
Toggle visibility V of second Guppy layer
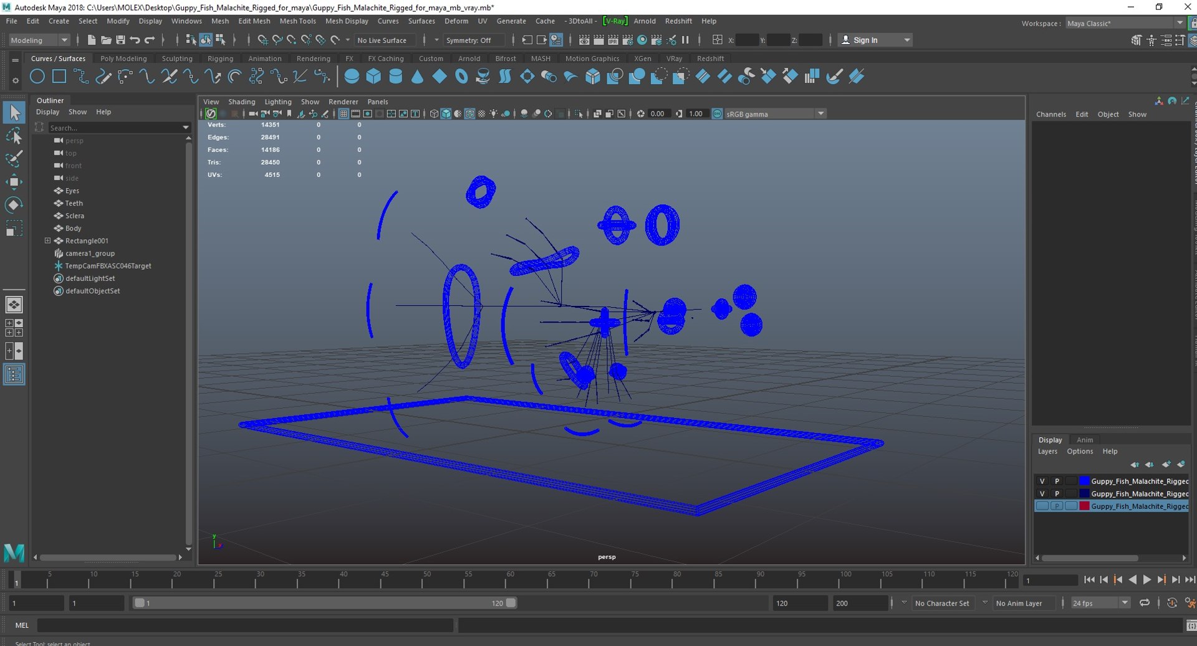point(1042,493)
